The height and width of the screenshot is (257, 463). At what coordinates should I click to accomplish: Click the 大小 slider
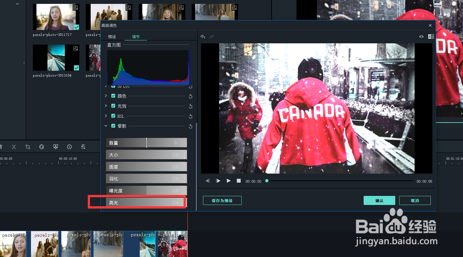pos(146,155)
